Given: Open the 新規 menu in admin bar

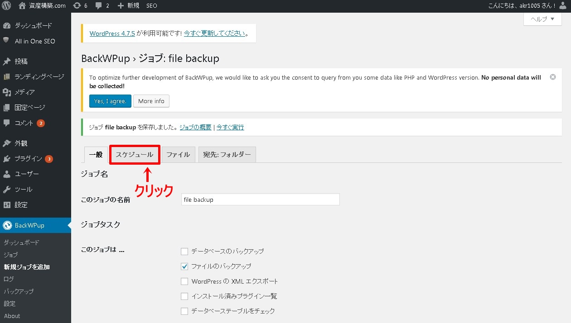Looking at the screenshot, I should pos(128,6).
